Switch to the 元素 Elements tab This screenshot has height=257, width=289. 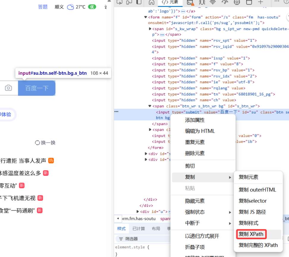coord(170,2)
